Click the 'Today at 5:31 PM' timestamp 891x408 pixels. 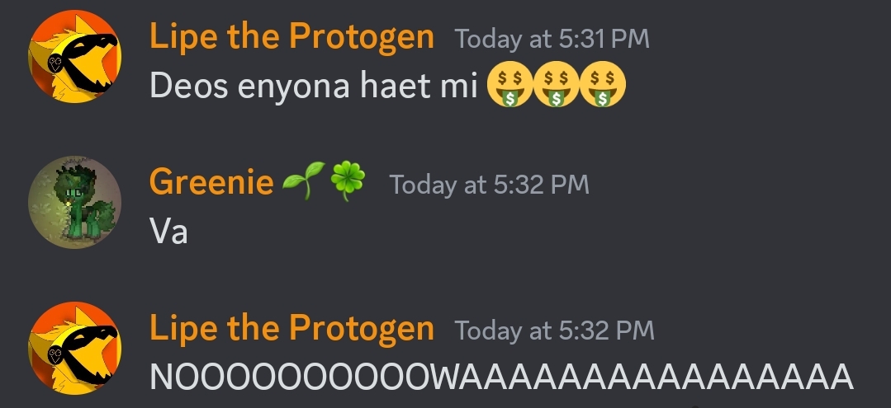pyautogui.click(x=552, y=40)
